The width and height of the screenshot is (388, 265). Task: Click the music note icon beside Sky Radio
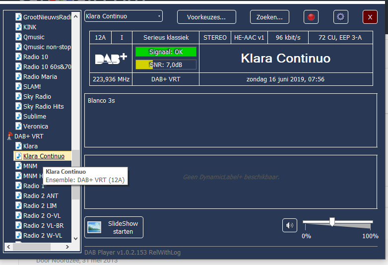[18, 96]
